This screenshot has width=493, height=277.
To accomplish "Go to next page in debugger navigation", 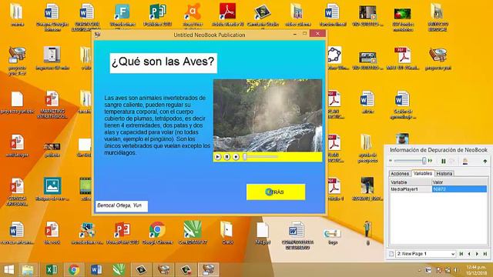I will click(477, 254).
